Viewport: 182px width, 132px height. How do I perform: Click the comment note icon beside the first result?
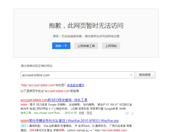click(x=127, y=113)
